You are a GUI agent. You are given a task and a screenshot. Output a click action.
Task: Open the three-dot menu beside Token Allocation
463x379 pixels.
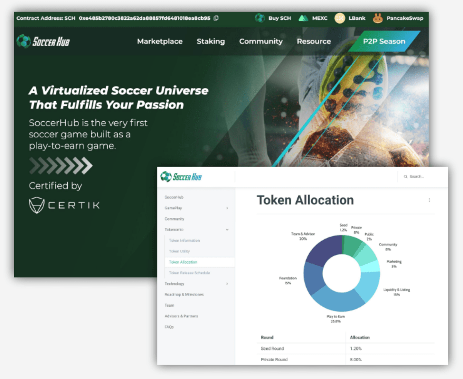430,200
